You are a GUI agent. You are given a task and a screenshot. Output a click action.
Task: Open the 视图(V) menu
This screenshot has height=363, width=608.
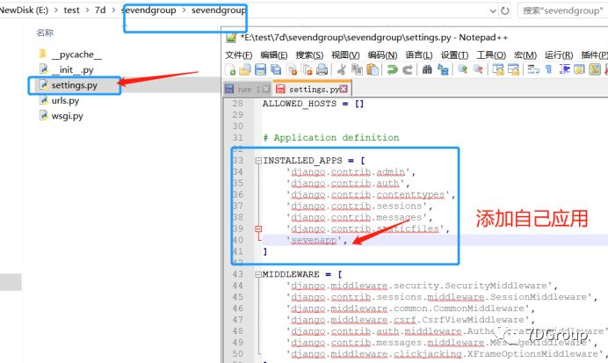(x=345, y=55)
